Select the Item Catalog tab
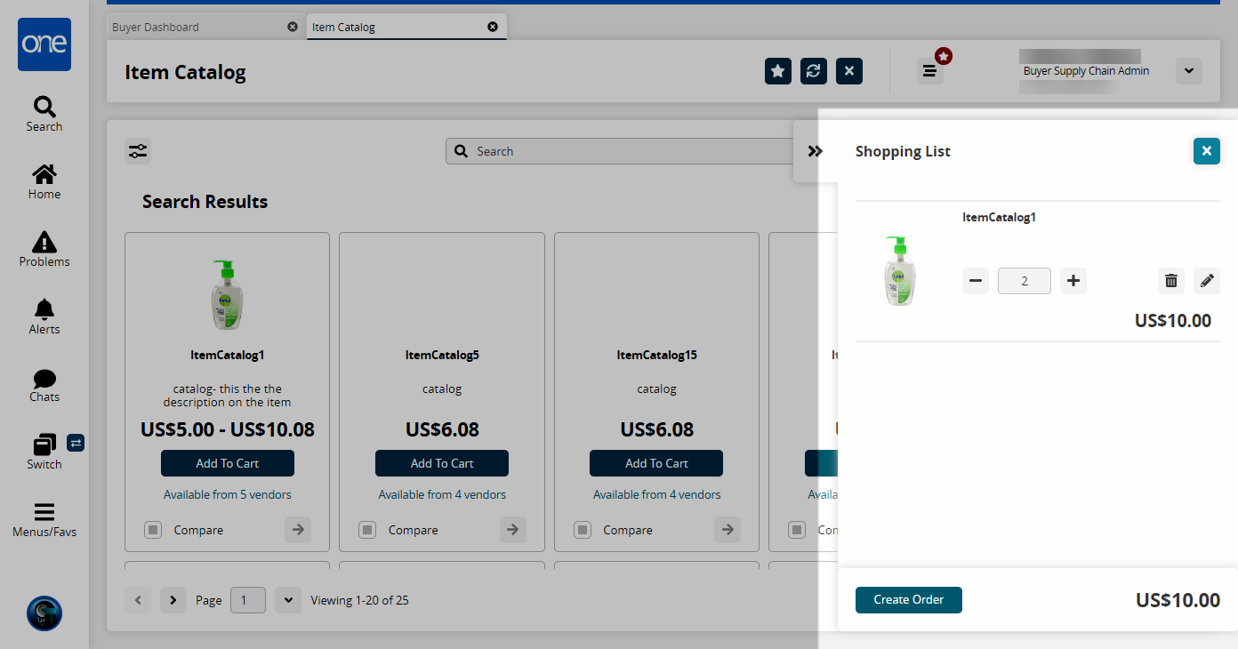Image resolution: width=1238 pixels, height=649 pixels. [x=406, y=27]
